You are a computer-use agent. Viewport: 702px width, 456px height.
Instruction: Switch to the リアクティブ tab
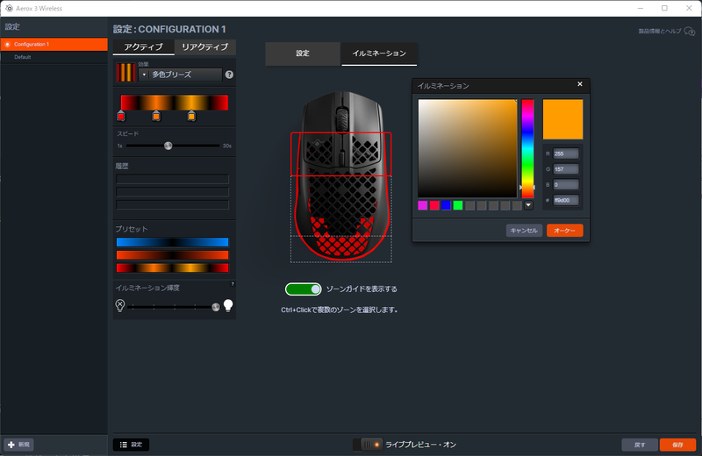tap(205, 47)
